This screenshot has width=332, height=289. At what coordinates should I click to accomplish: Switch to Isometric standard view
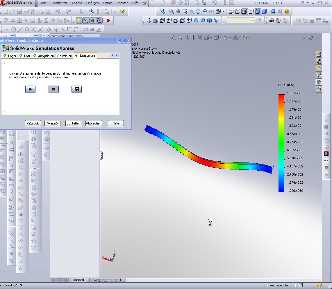click(x=196, y=21)
